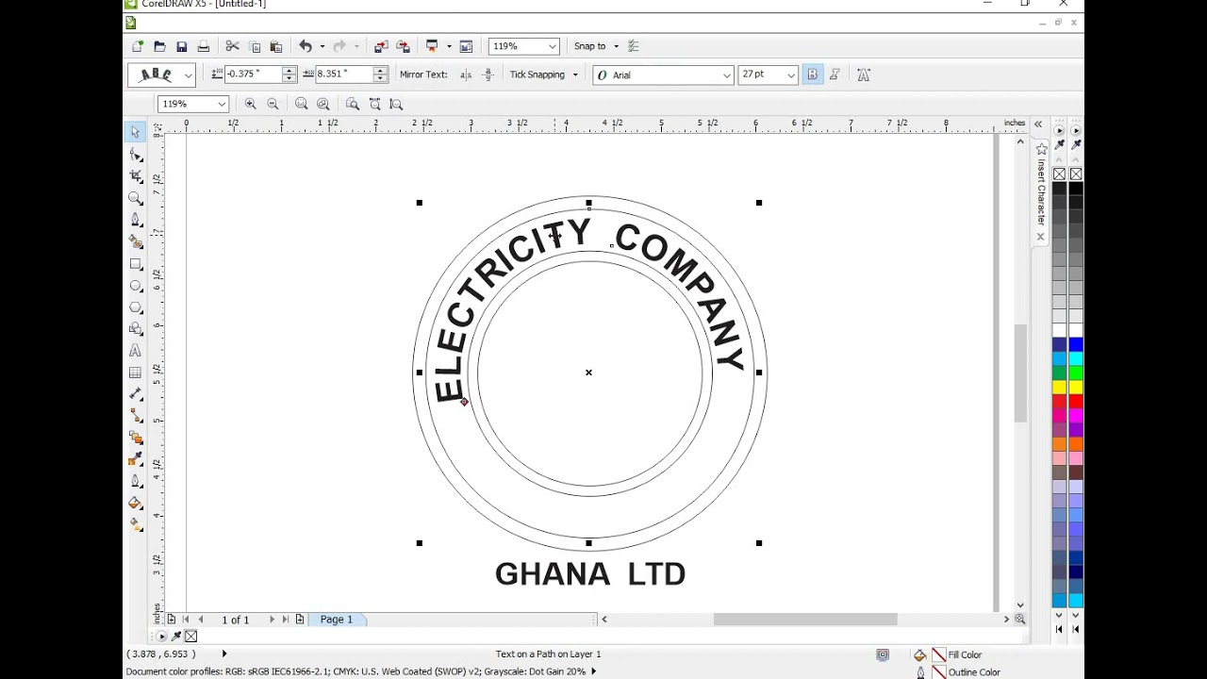Image resolution: width=1207 pixels, height=679 pixels.
Task: Select the Connector tool
Action: point(136,416)
